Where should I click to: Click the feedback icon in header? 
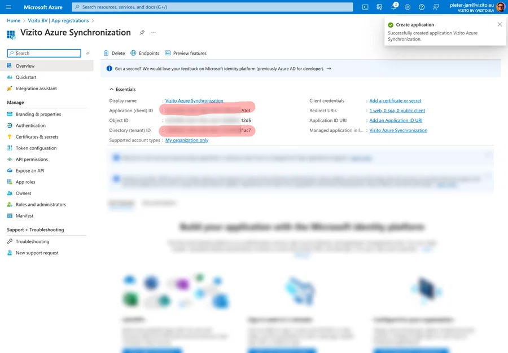436,7
